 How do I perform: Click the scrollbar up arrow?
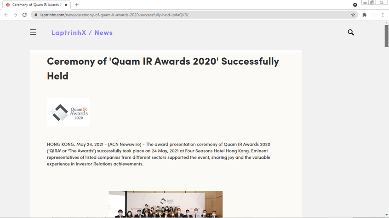tap(387, 23)
